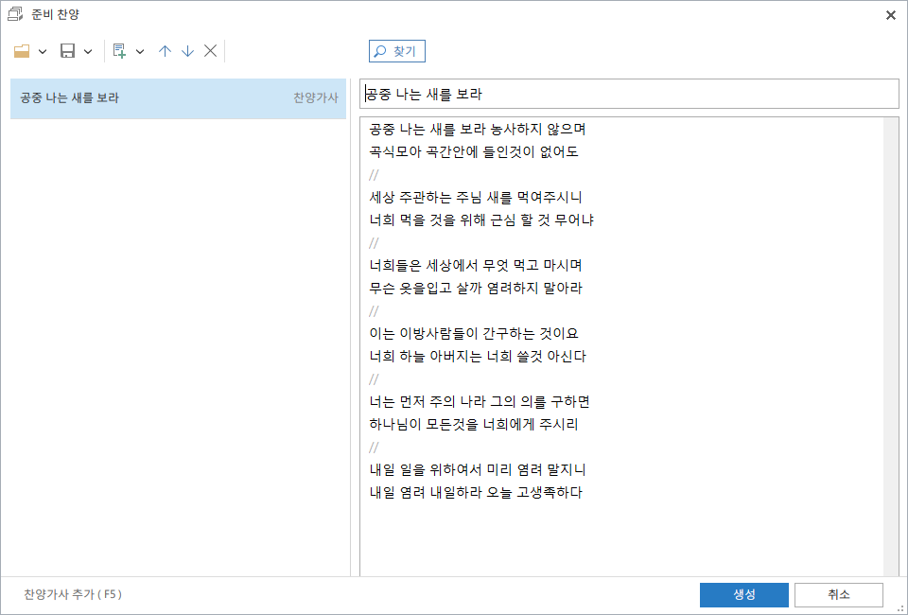Click the lyrics line 내일 일을 위하여서 미리 염려 말지니
Image resolution: width=908 pixels, height=615 pixels.
tap(478, 469)
